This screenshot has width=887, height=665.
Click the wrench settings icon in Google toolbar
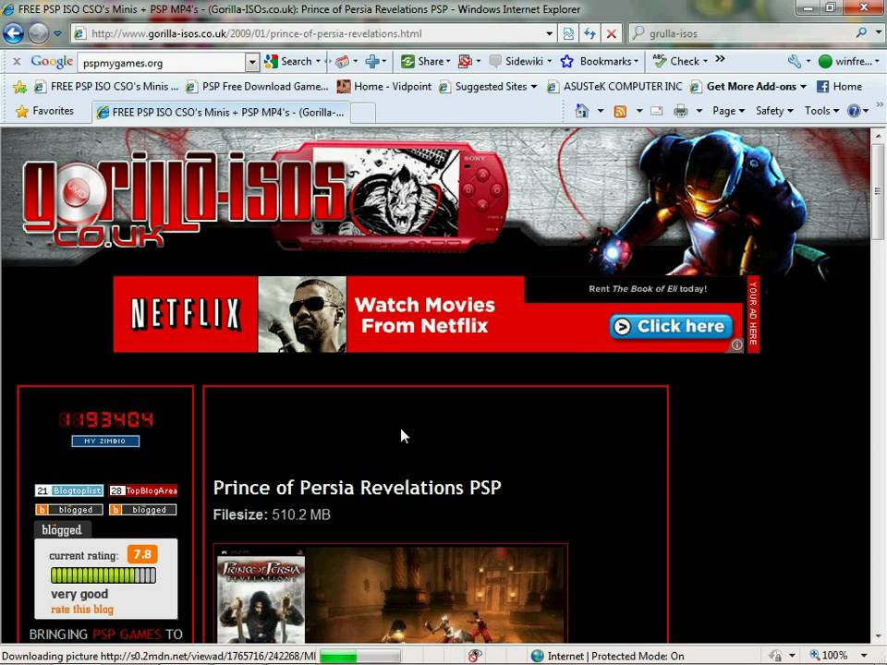(795, 61)
